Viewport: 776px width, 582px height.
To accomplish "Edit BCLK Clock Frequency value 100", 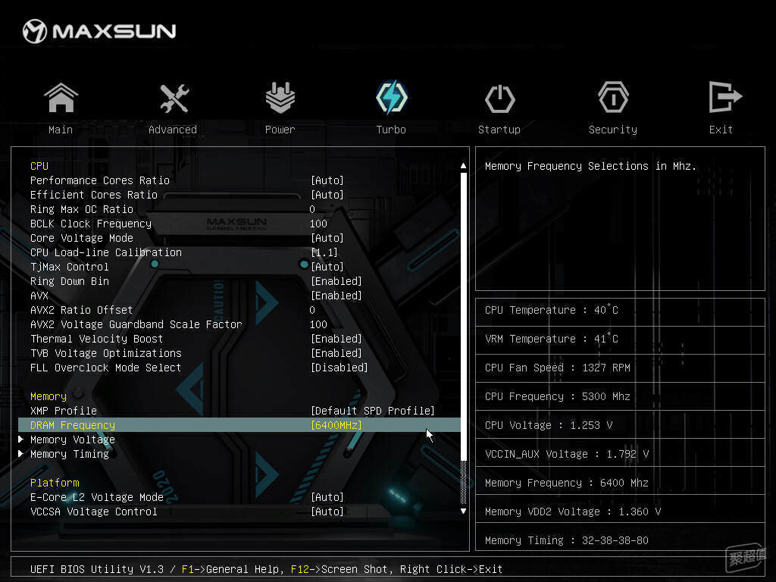I will pyautogui.click(x=318, y=224).
